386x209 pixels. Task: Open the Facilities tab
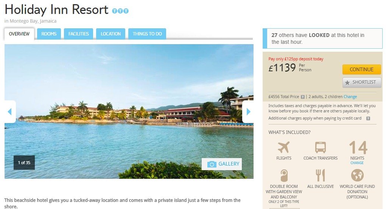79,34
